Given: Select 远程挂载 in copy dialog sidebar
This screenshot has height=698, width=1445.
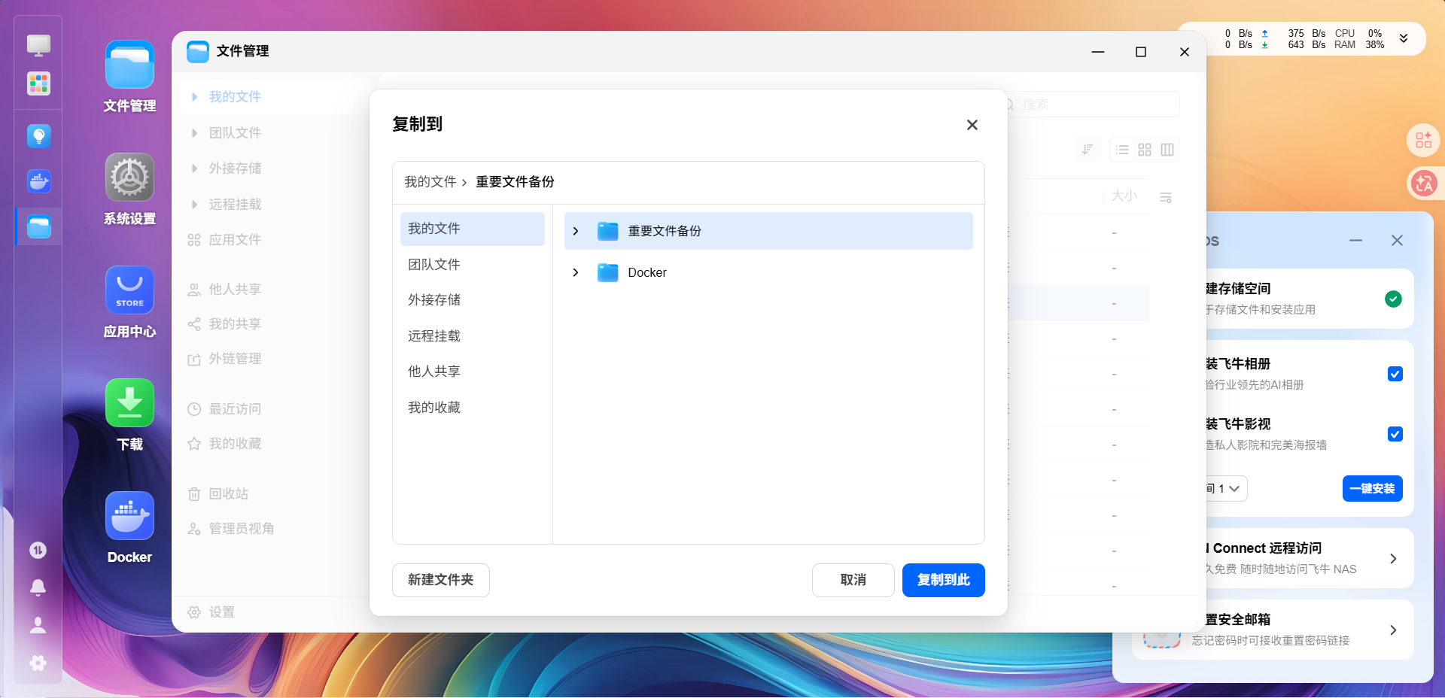Looking at the screenshot, I should pyautogui.click(x=473, y=336).
